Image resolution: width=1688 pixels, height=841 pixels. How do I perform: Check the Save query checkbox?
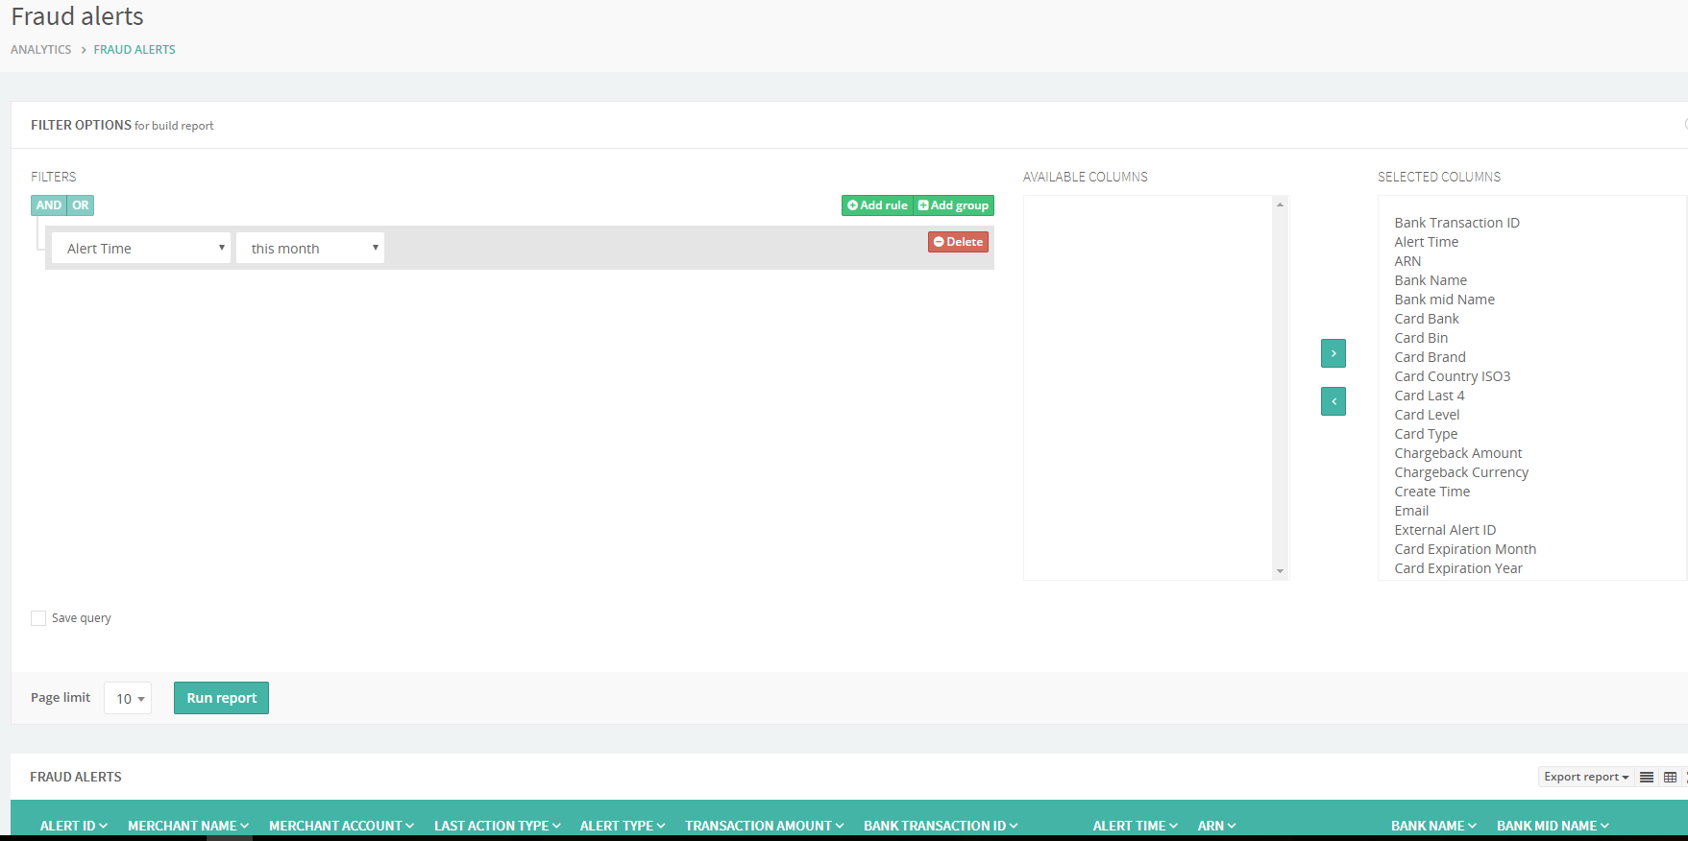(x=38, y=618)
